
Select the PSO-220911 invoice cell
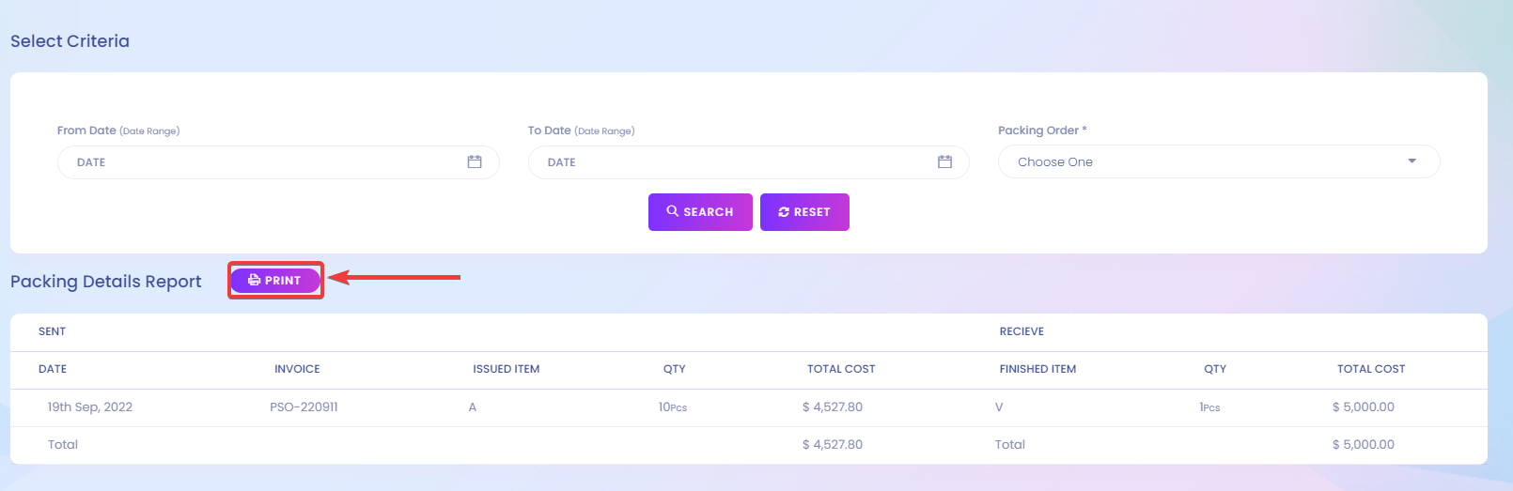point(304,407)
